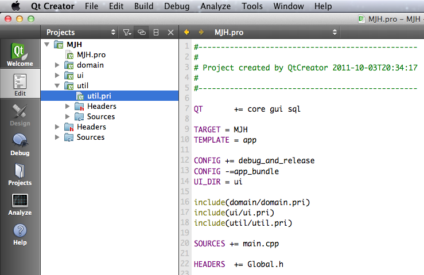
Task: Click the MJH.pro window title icon
Action: click(361, 19)
